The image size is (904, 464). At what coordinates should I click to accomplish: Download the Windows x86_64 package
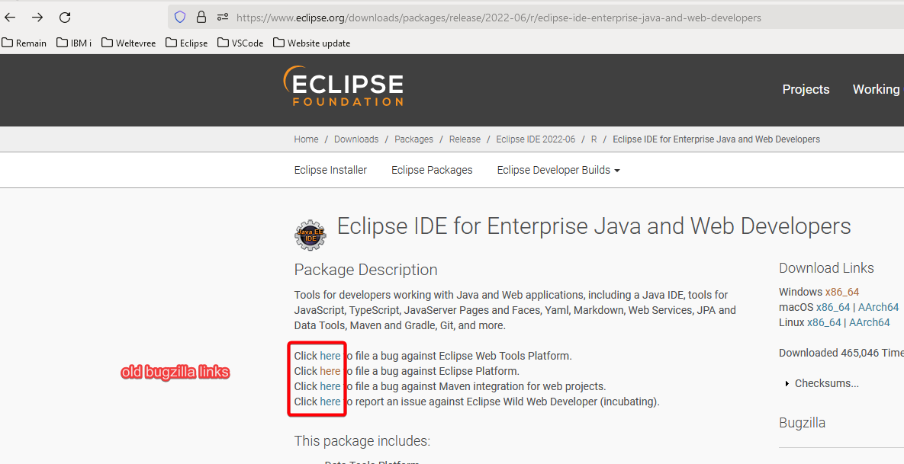841,292
